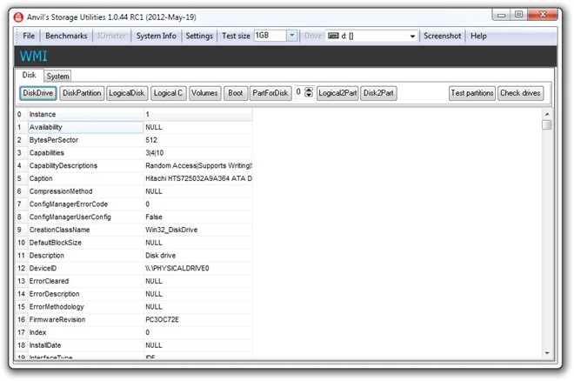Run Test partitions
Viewport: 574px width, 381px height.
tap(472, 93)
